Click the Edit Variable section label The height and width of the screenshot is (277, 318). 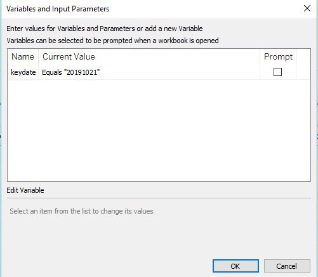click(25, 190)
